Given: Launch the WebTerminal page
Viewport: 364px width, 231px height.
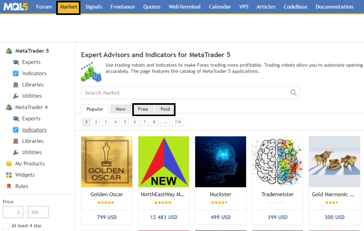Looking at the screenshot, I should pyautogui.click(x=184, y=7).
